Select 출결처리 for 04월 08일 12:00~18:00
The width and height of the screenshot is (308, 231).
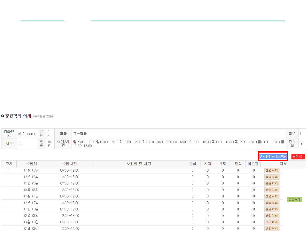coord(272,216)
